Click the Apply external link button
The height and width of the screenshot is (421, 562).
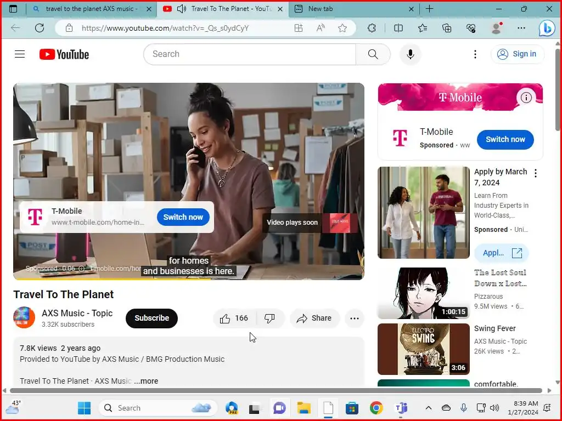pyautogui.click(x=502, y=253)
